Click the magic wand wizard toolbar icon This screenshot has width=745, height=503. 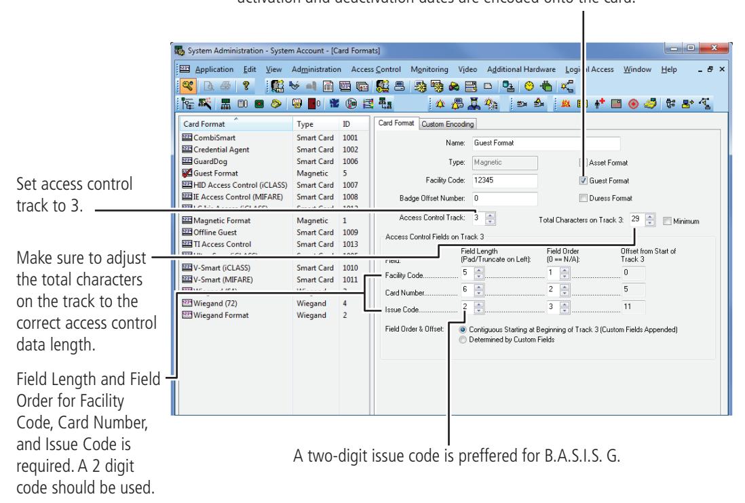point(205,103)
